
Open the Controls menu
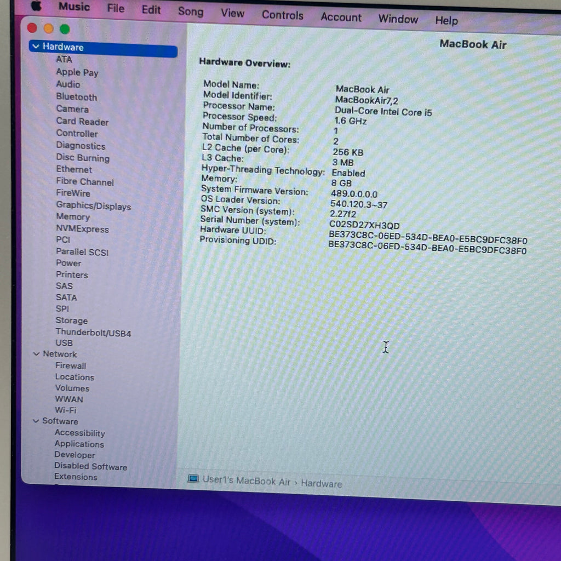click(x=283, y=15)
